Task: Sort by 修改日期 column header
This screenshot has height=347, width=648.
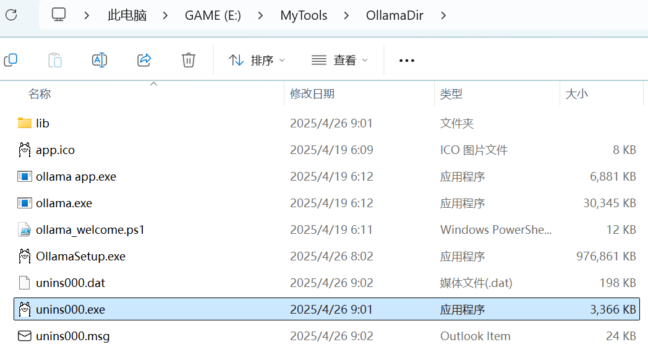Action: click(x=312, y=94)
